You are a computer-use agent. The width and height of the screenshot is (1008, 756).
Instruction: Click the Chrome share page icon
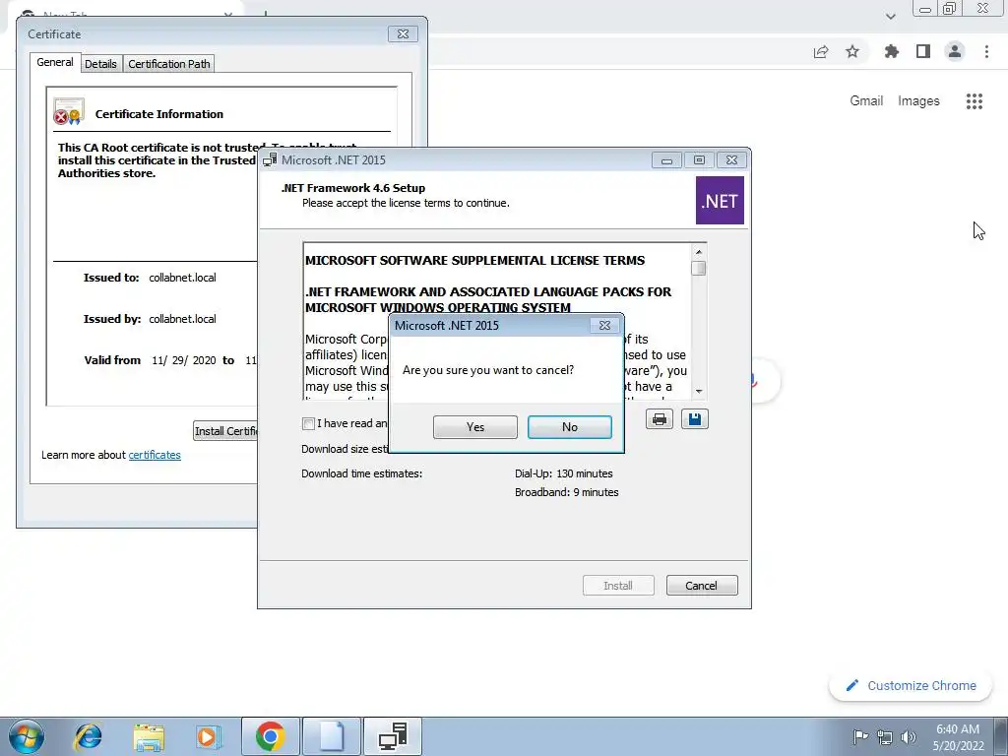821,52
